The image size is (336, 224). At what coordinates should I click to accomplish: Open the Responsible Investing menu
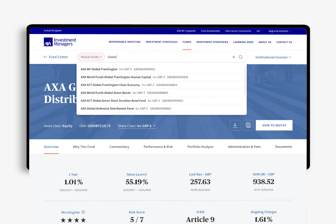coord(125,42)
